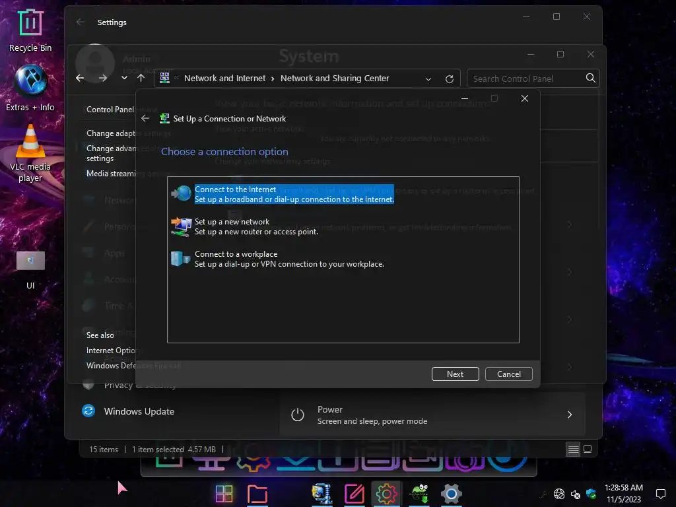This screenshot has height=507, width=676.
Task: Click the network globe tray icon
Action: 559,494
